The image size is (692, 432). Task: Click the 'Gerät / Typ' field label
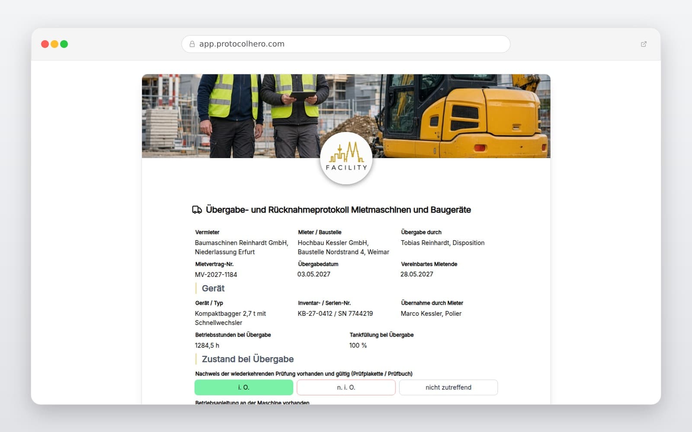pyautogui.click(x=209, y=303)
